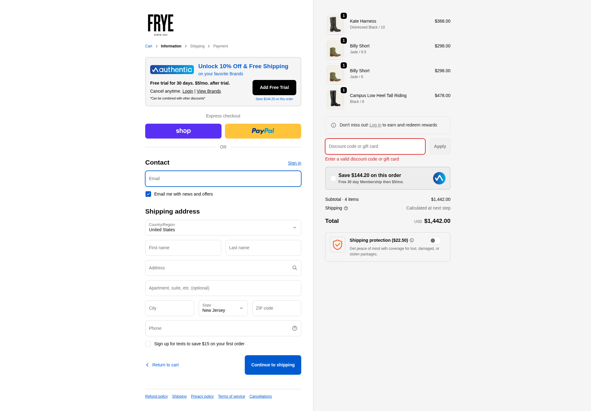Click the FRYE logo

[161, 24]
